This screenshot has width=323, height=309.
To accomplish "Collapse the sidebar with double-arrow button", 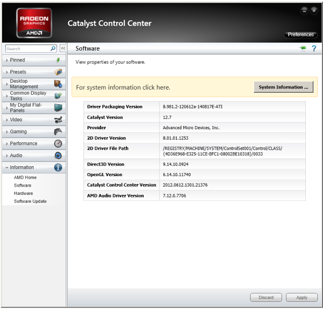I will pos(63,48).
